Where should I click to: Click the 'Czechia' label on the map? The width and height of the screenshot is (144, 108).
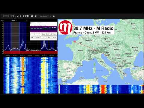tap(107, 41)
